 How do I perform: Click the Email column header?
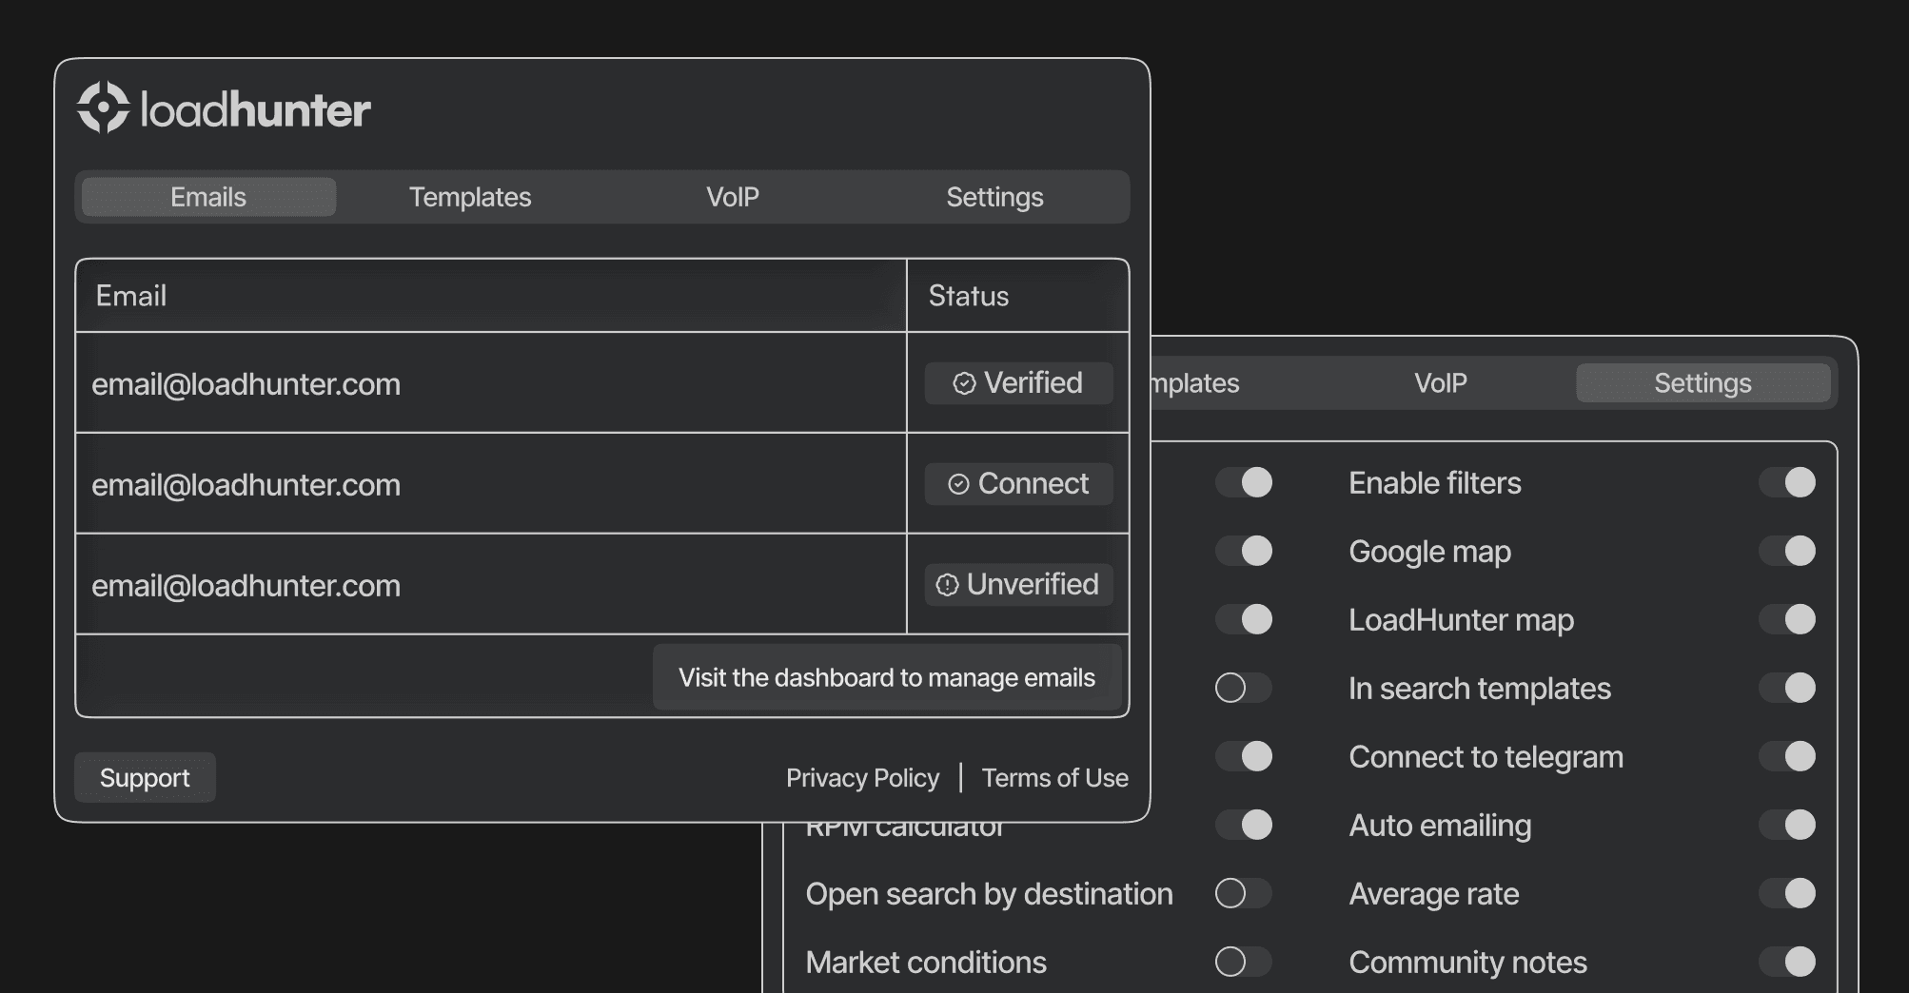tap(131, 296)
